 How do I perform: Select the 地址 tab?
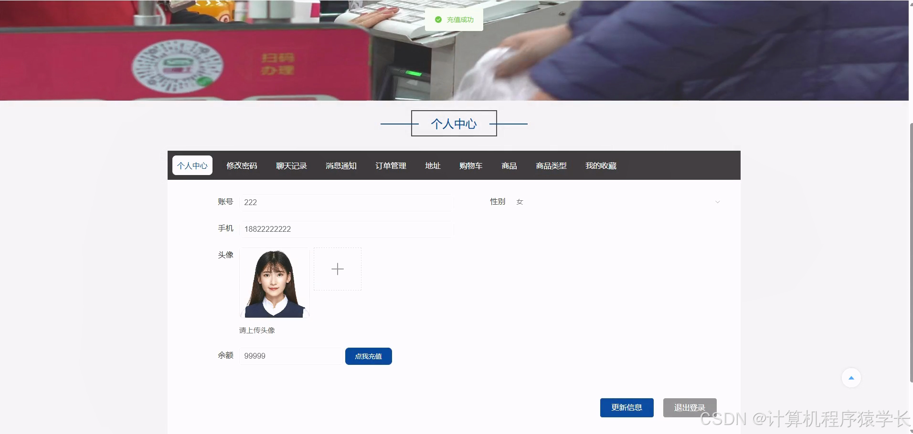(432, 165)
